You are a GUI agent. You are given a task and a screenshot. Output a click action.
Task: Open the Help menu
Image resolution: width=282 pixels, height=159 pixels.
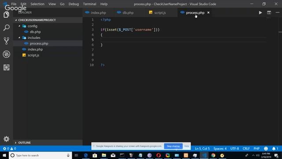pyautogui.click(x=104, y=4)
